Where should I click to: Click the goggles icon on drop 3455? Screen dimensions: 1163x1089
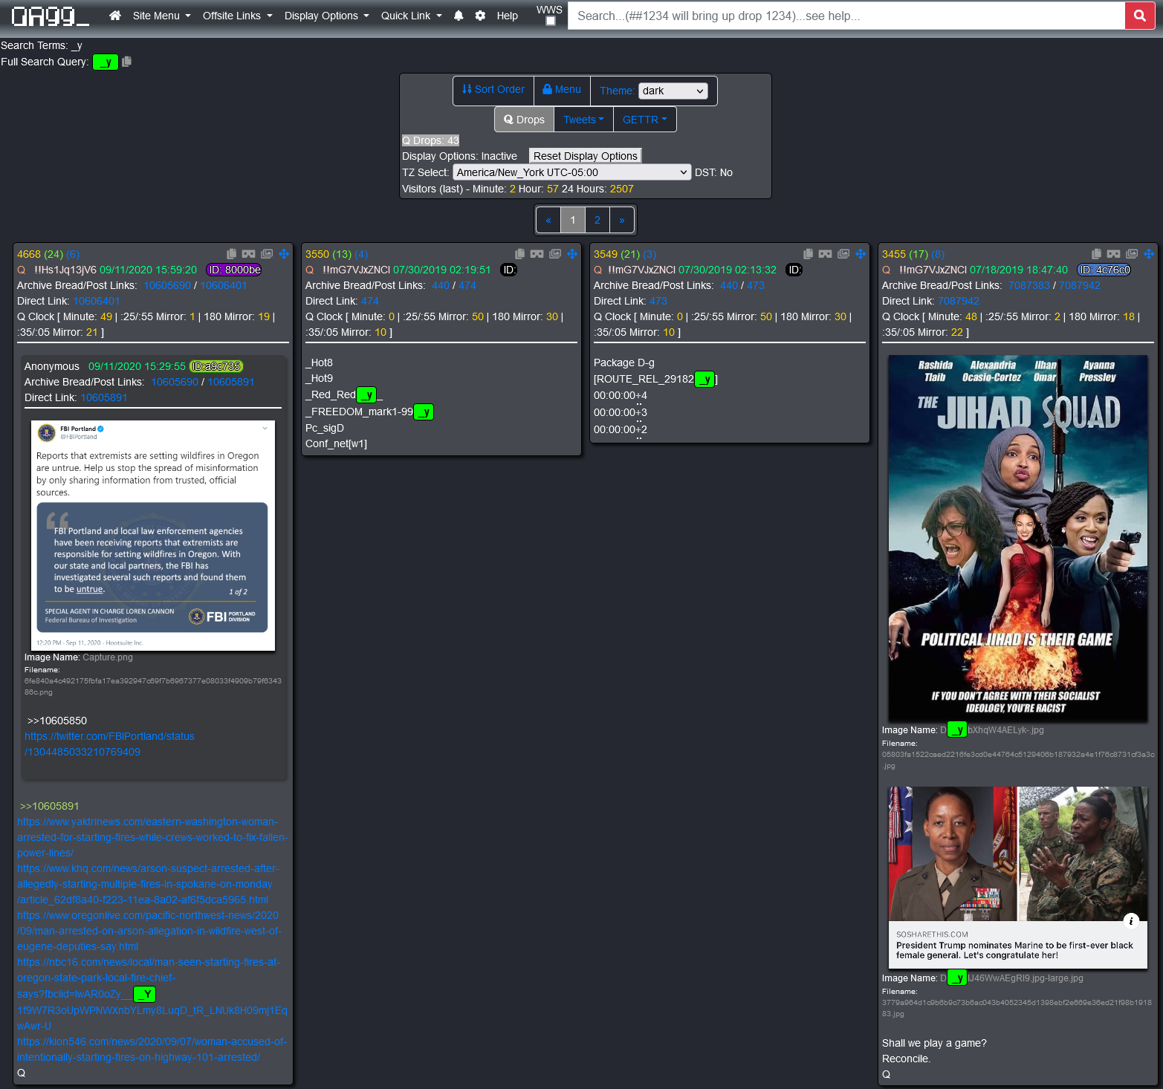click(1113, 254)
